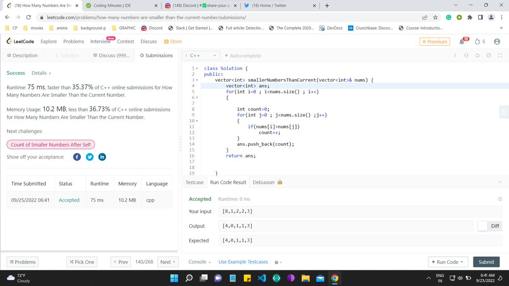Click the Pick One button
Screen dimensions: 509x286
(82, 262)
